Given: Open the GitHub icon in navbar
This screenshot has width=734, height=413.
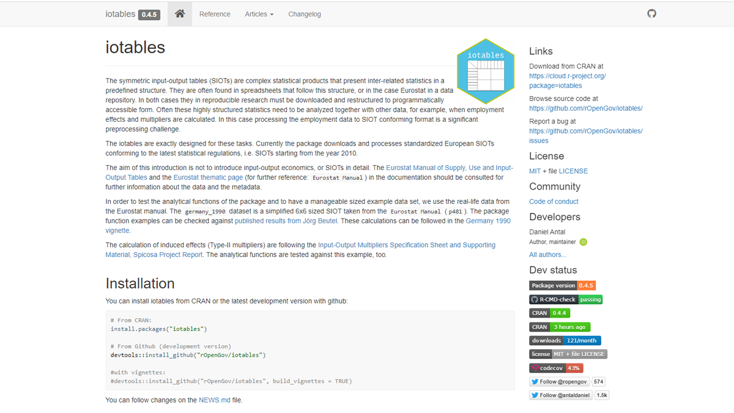Looking at the screenshot, I should click(x=651, y=13).
